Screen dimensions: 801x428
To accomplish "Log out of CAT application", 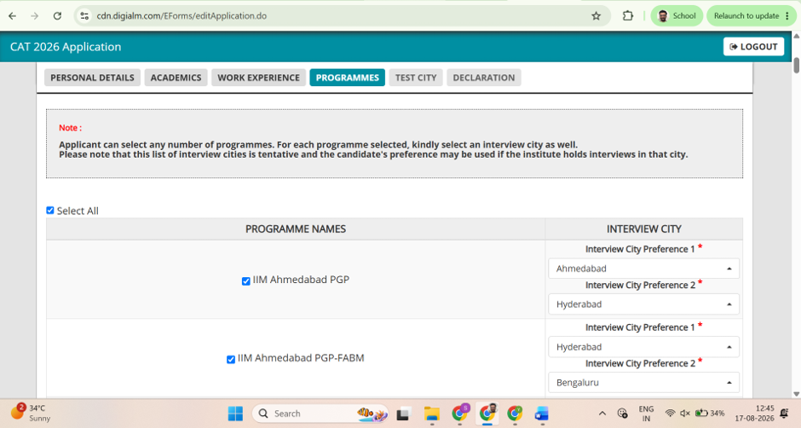I will tap(753, 47).
